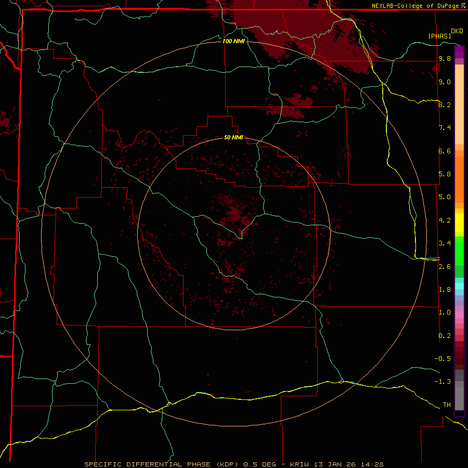Click the DKD label above the legend
The image size is (468, 468).
tap(457, 31)
